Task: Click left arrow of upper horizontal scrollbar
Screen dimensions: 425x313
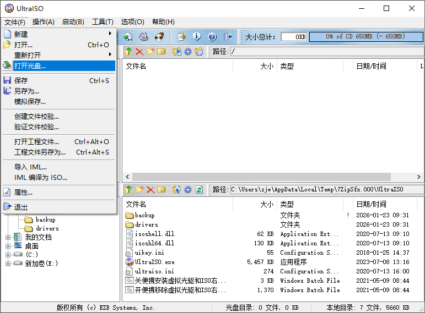Action: pos(127,177)
